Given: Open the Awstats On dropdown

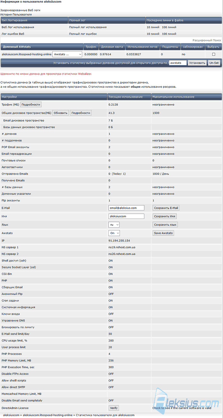Looking at the screenshot, I should coord(114,233).
